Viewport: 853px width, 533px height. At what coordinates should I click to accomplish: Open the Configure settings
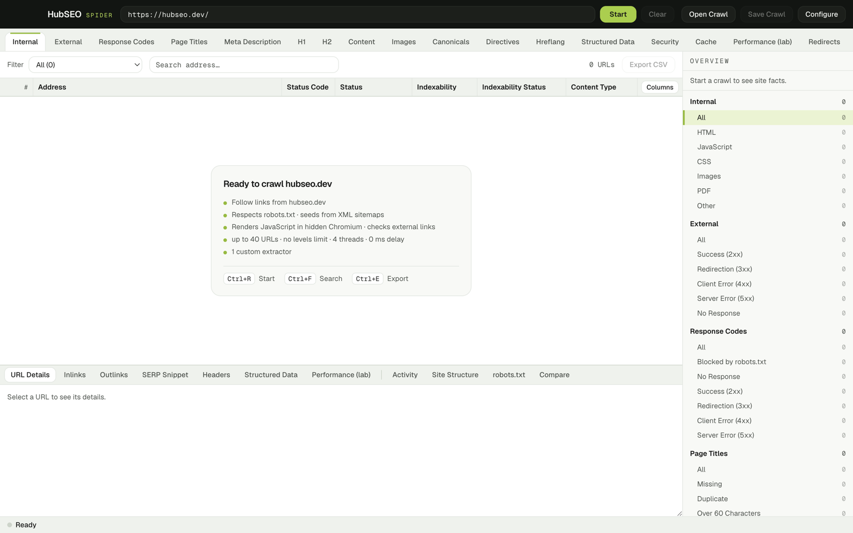[821, 14]
